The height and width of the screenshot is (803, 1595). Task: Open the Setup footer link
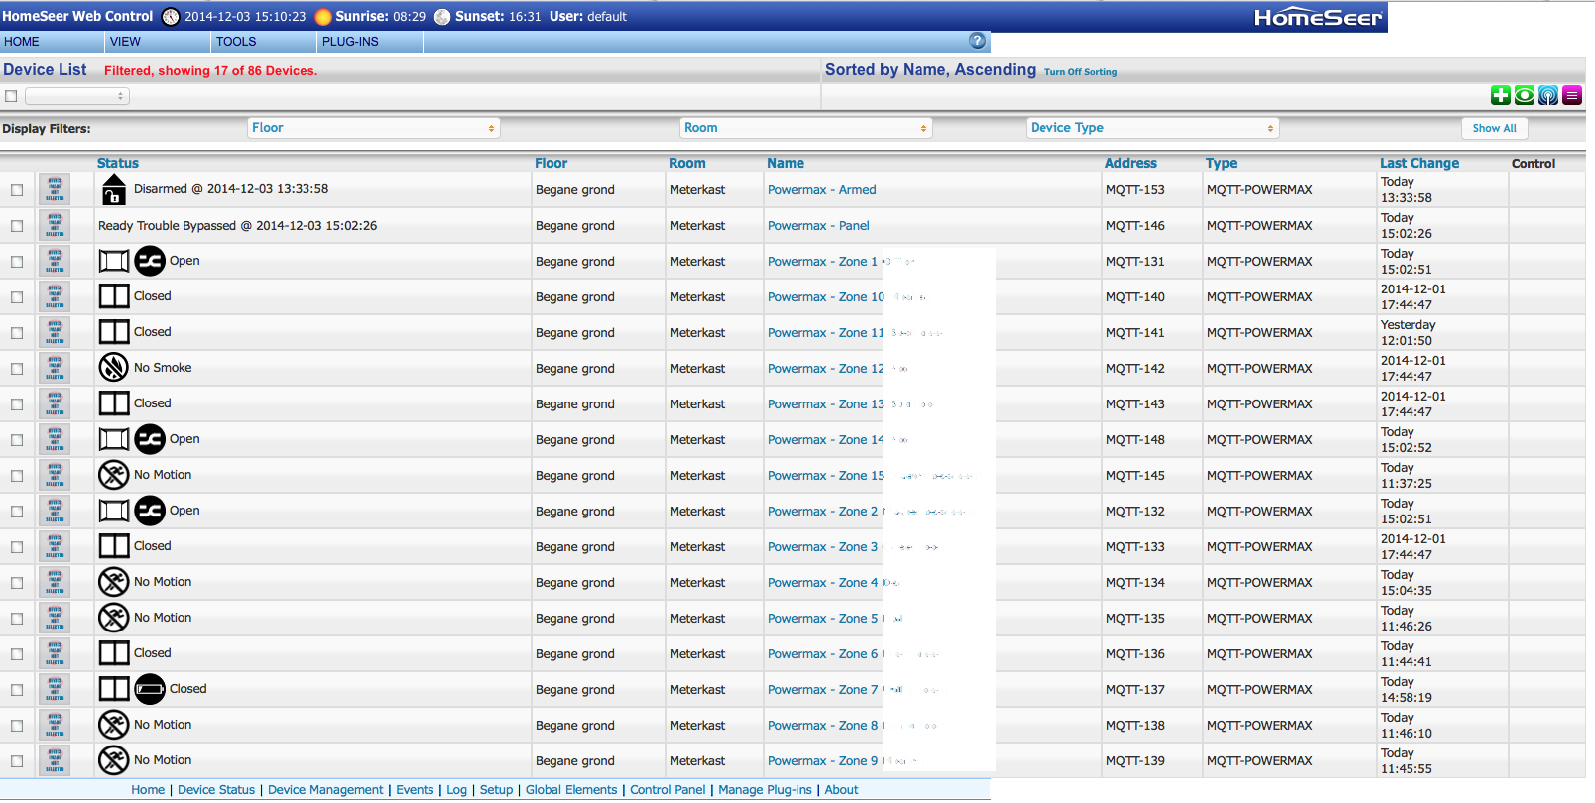pyautogui.click(x=496, y=790)
